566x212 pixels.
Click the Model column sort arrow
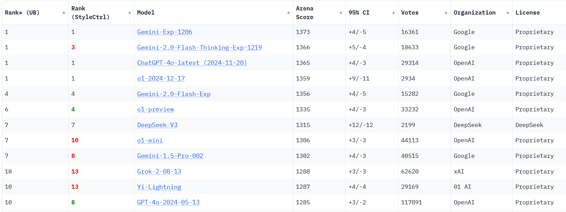[289, 12]
